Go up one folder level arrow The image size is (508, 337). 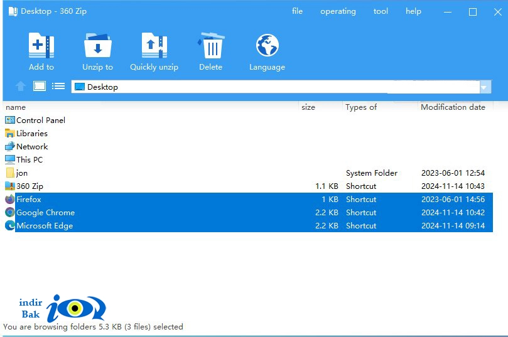(x=21, y=86)
